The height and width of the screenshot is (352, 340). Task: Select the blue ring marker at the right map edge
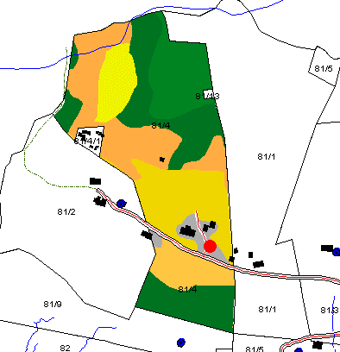tap(337, 252)
